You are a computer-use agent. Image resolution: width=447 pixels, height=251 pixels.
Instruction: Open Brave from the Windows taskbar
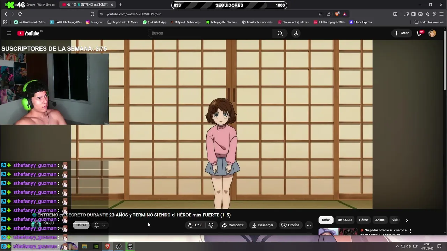(x=107, y=246)
